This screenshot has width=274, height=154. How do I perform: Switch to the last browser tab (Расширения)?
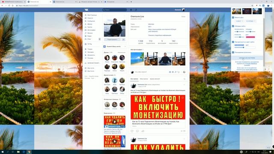click(x=116, y=2)
